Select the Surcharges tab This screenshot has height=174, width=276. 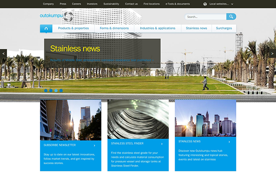point(224,28)
